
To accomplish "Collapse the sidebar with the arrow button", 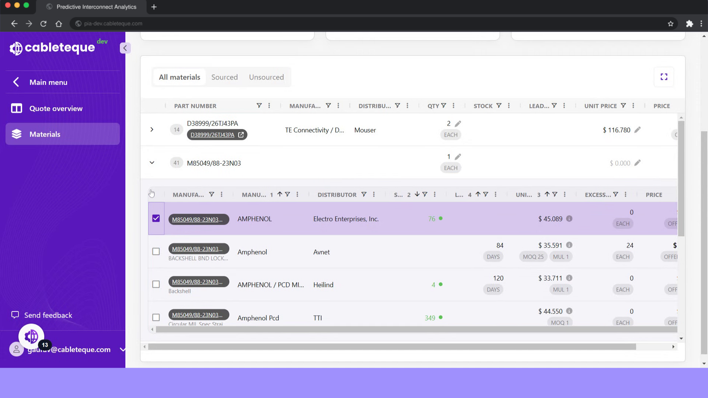I will [125, 48].
